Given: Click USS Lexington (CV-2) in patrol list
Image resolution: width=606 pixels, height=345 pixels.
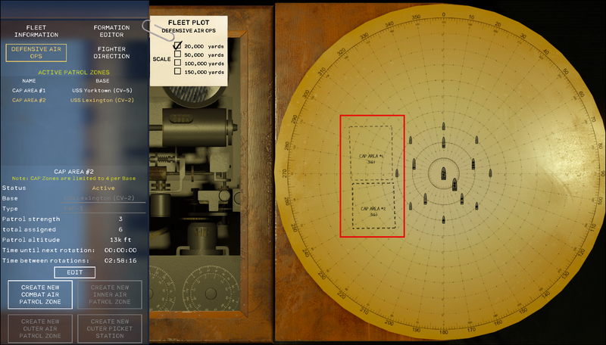Looking at the screenshot, I should 102,100.
